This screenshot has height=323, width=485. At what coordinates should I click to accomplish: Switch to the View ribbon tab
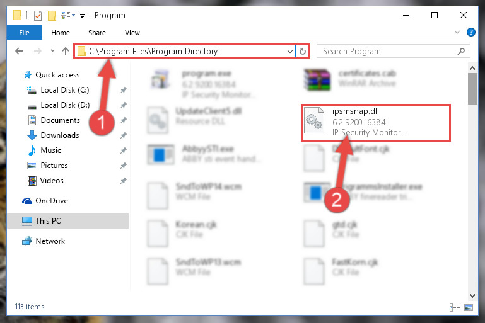click(x=132, y=33)
